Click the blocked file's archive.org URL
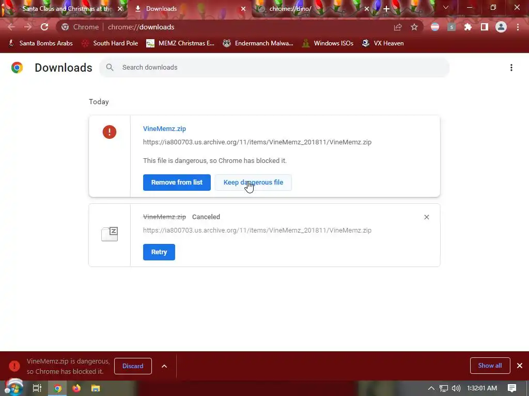The width and height of the screenshot is (529, 396). (x=257, y=142)
